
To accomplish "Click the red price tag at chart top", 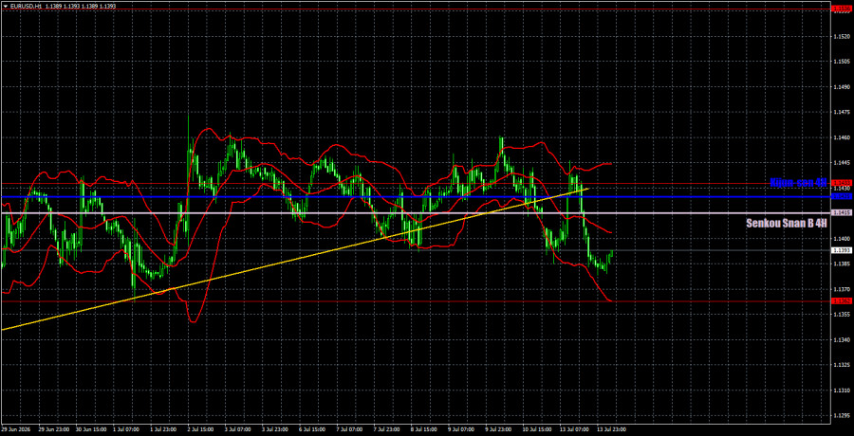I will [x=842, y=9].
